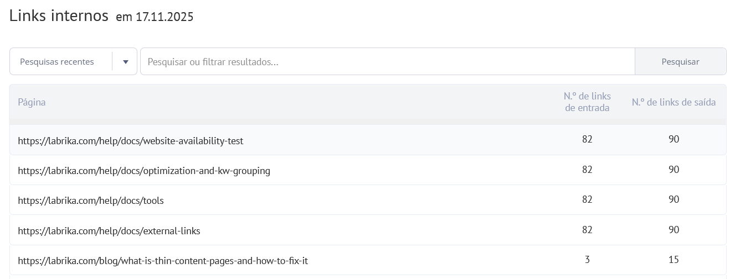Sort by N.º de links de entrada

point(587,102)
